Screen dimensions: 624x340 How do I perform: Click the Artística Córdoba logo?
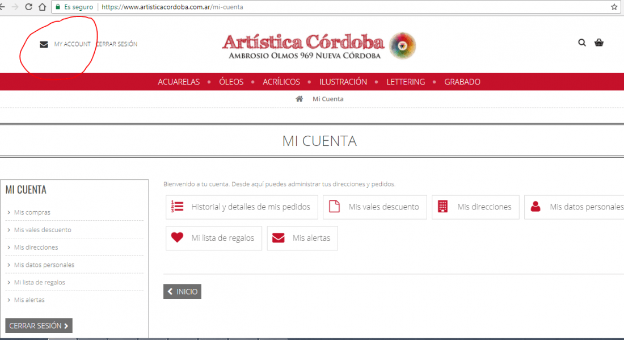319,46
